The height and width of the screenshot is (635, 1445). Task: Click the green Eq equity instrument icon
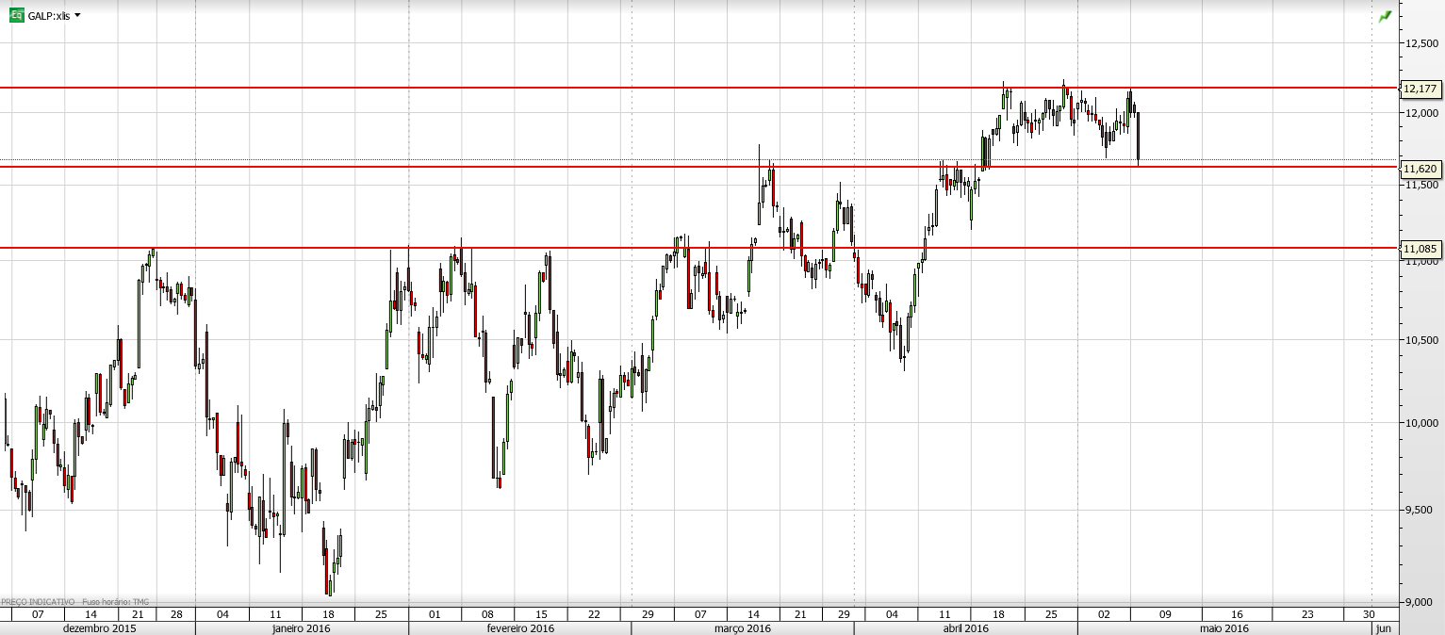point(17,15)
